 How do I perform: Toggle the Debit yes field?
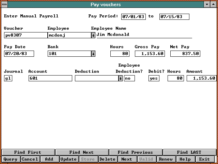[154, 78]
